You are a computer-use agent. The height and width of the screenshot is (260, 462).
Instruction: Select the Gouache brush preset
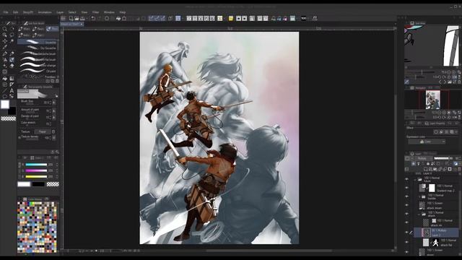pos(38,42)
